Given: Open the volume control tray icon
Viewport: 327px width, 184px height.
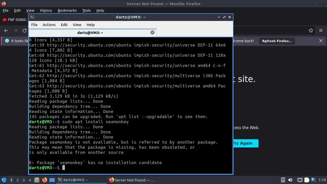Looking at the screenshot, I should click(x=290, y=180).
